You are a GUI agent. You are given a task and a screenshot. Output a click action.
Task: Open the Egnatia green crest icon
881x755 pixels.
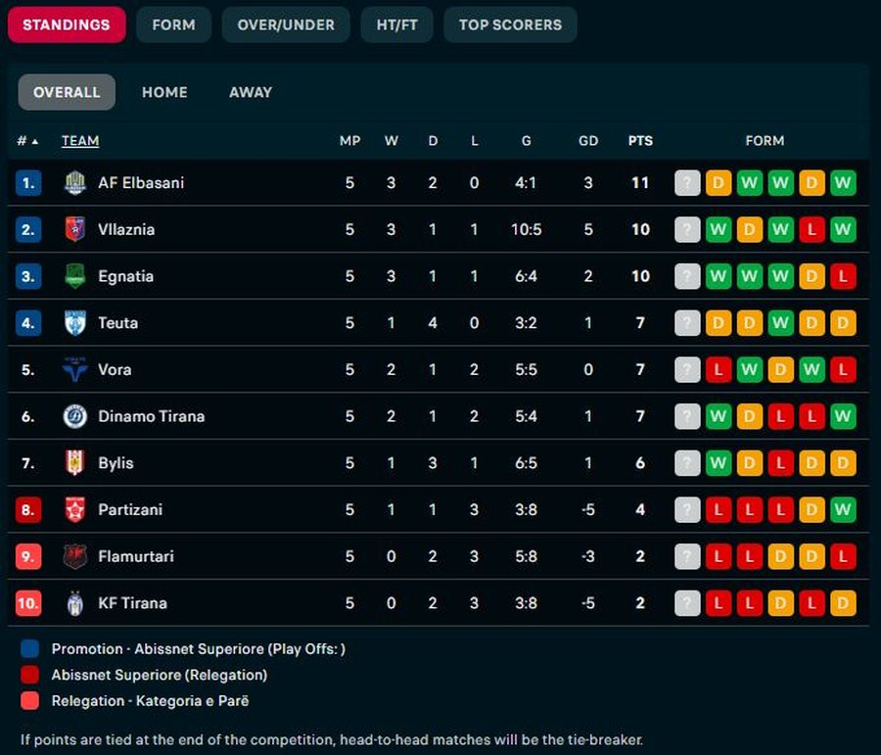coord(74,276)
